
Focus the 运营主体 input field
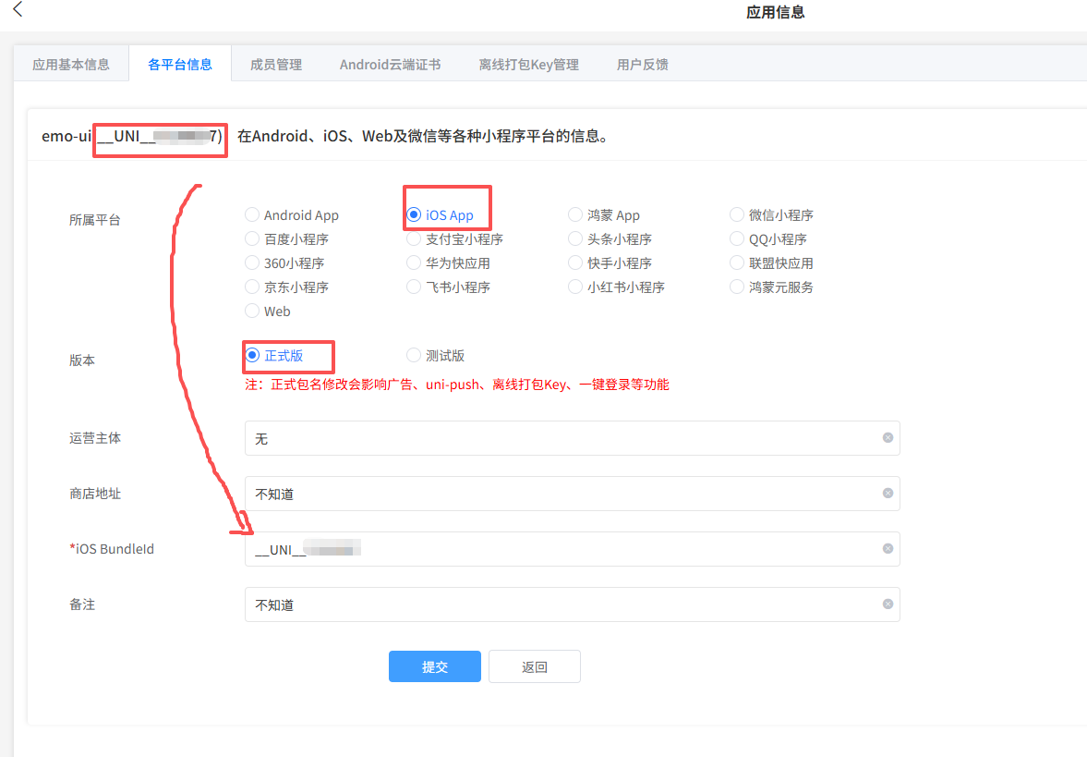click(572, 438)
